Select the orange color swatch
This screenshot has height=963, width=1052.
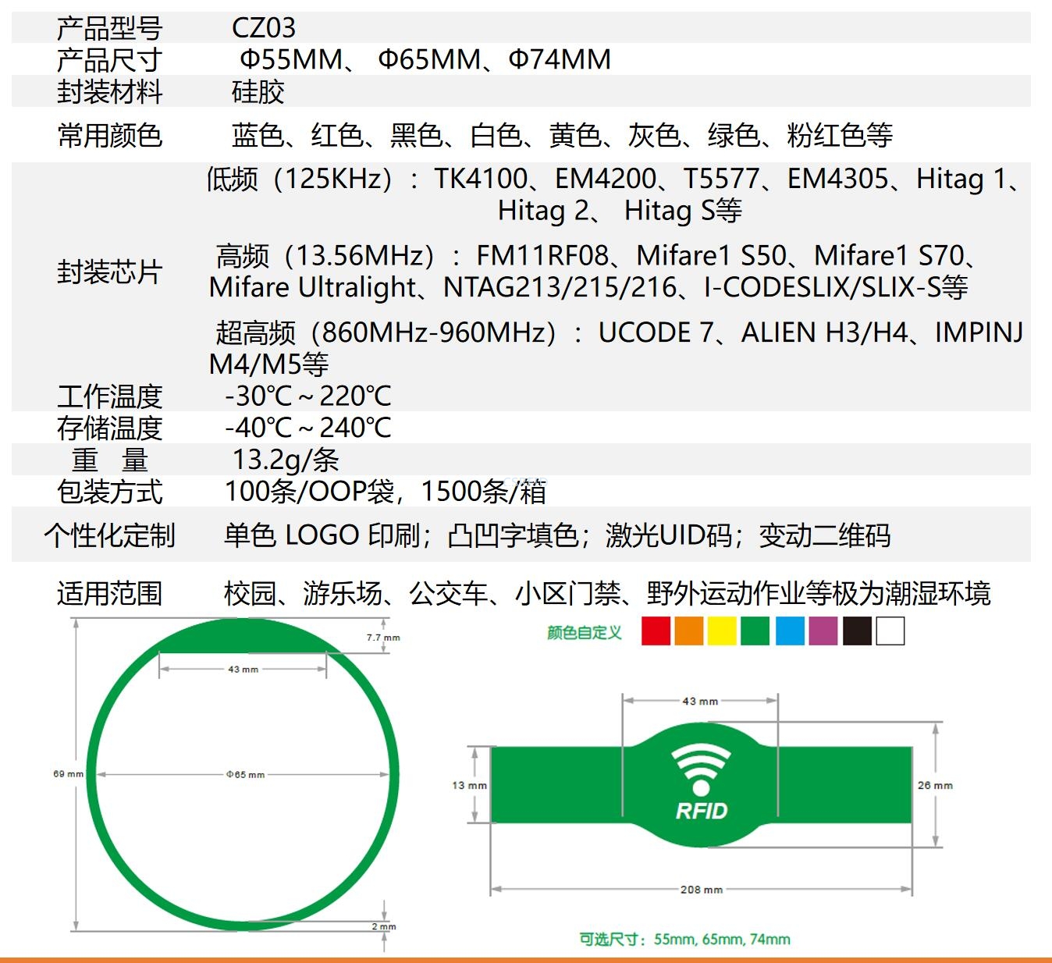689,631
